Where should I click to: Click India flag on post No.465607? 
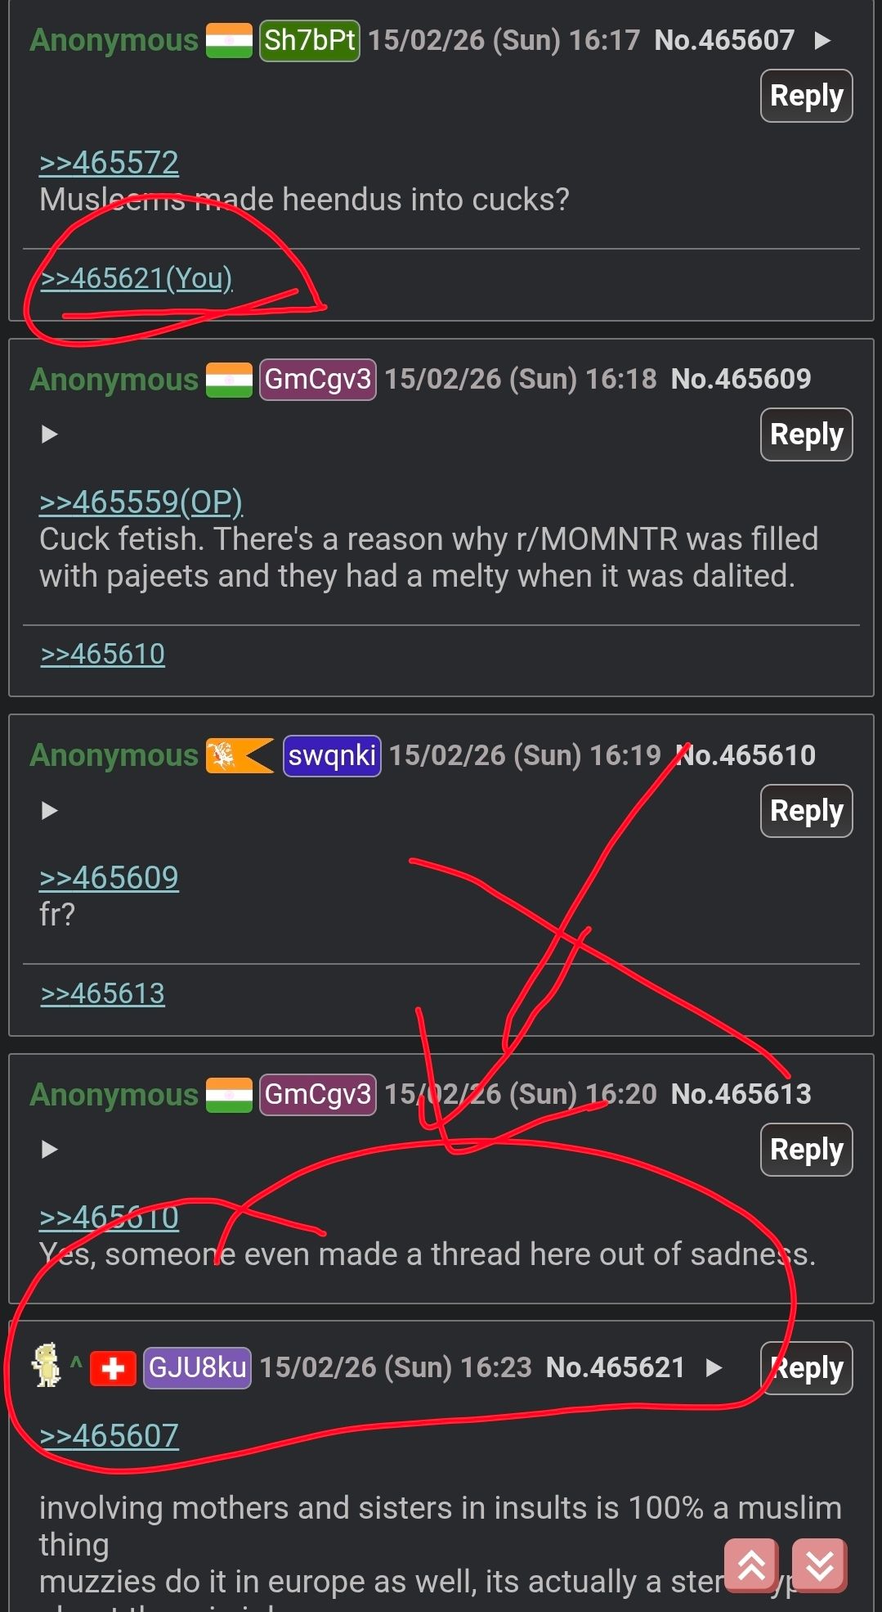pyautogui.click(x=229, y=40)
